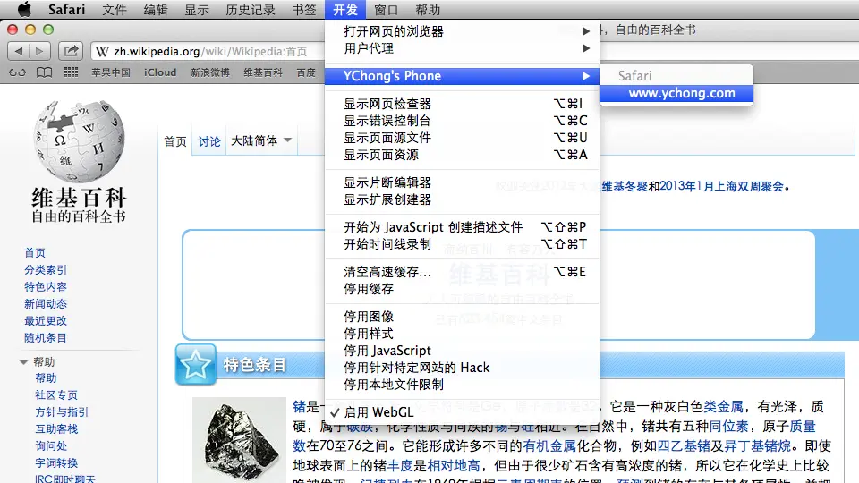The image size is (859, 483).
Task: Toggle 停用样式 option
Action: [462, 334]
